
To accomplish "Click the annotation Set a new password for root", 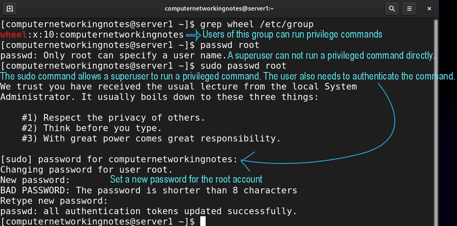I will coord(186,179).
